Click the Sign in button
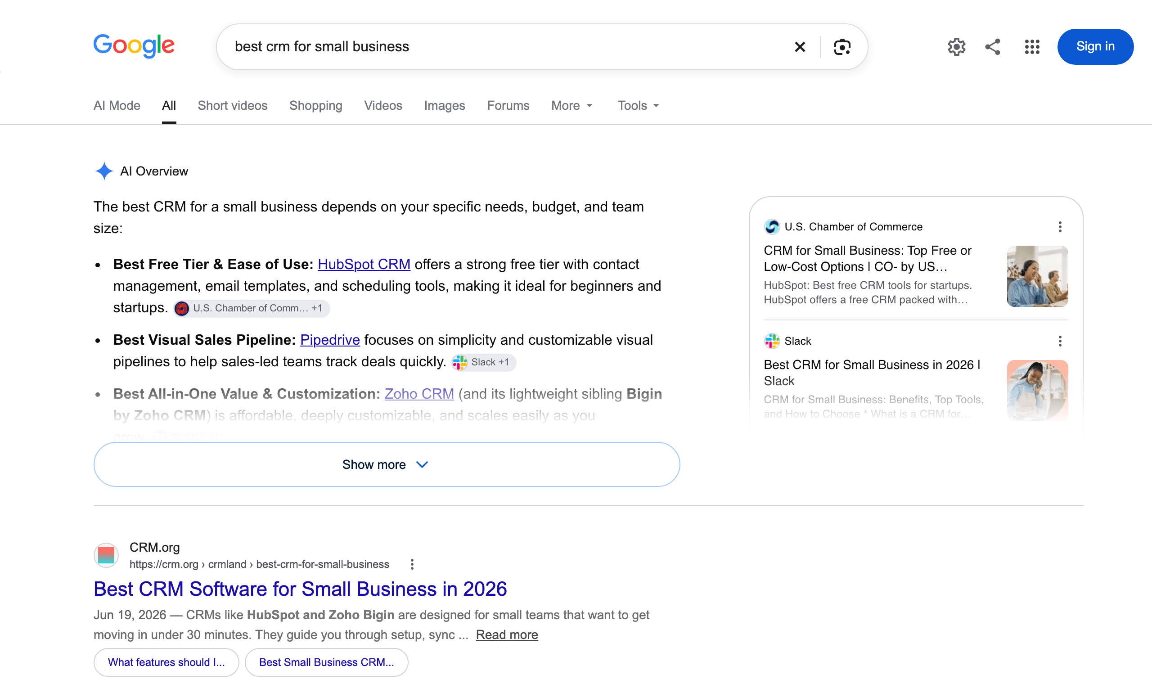Screen dimensions: 1152x693 [x=1095, y=47]
